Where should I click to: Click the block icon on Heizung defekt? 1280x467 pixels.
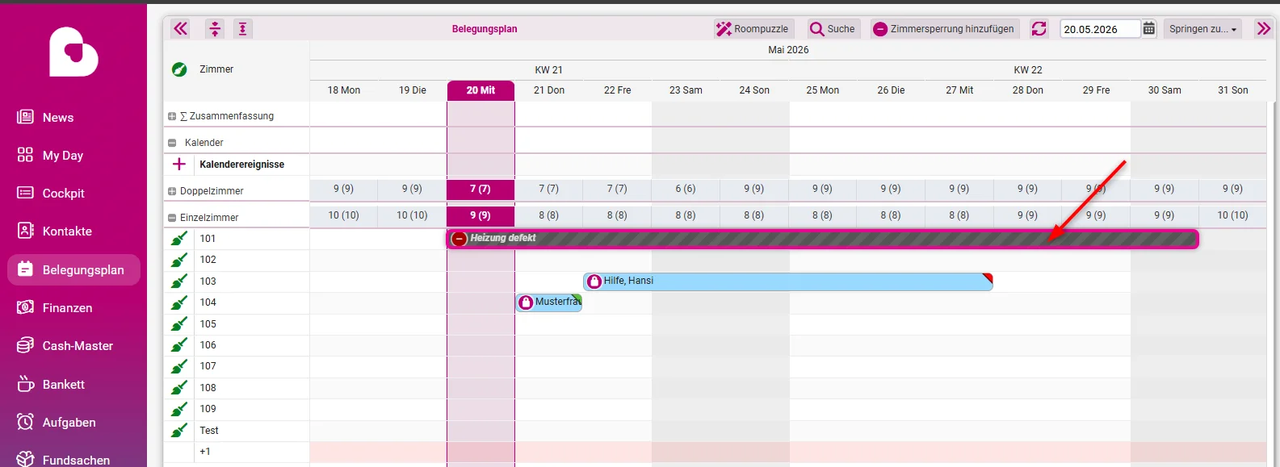point(460,239)
